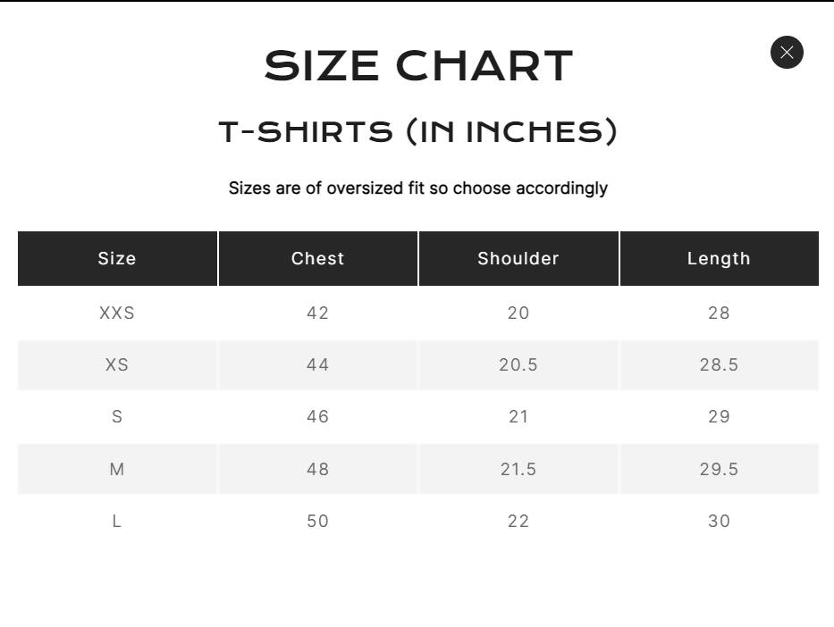This screenshot has height=627, width=834.
Task: Click the Length column header
Action: coord(719,258)
